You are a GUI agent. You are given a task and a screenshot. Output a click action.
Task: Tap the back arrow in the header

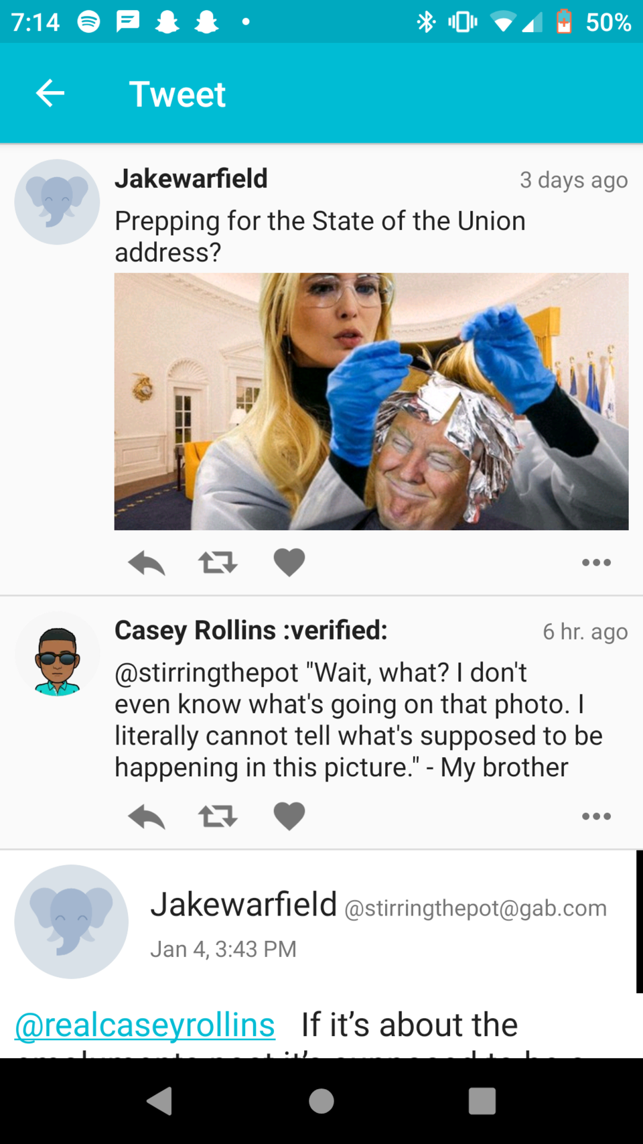tap(50, 93)
